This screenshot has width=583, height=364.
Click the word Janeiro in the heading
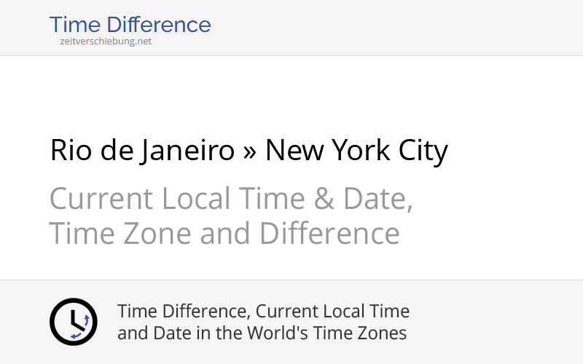point(188,150)
